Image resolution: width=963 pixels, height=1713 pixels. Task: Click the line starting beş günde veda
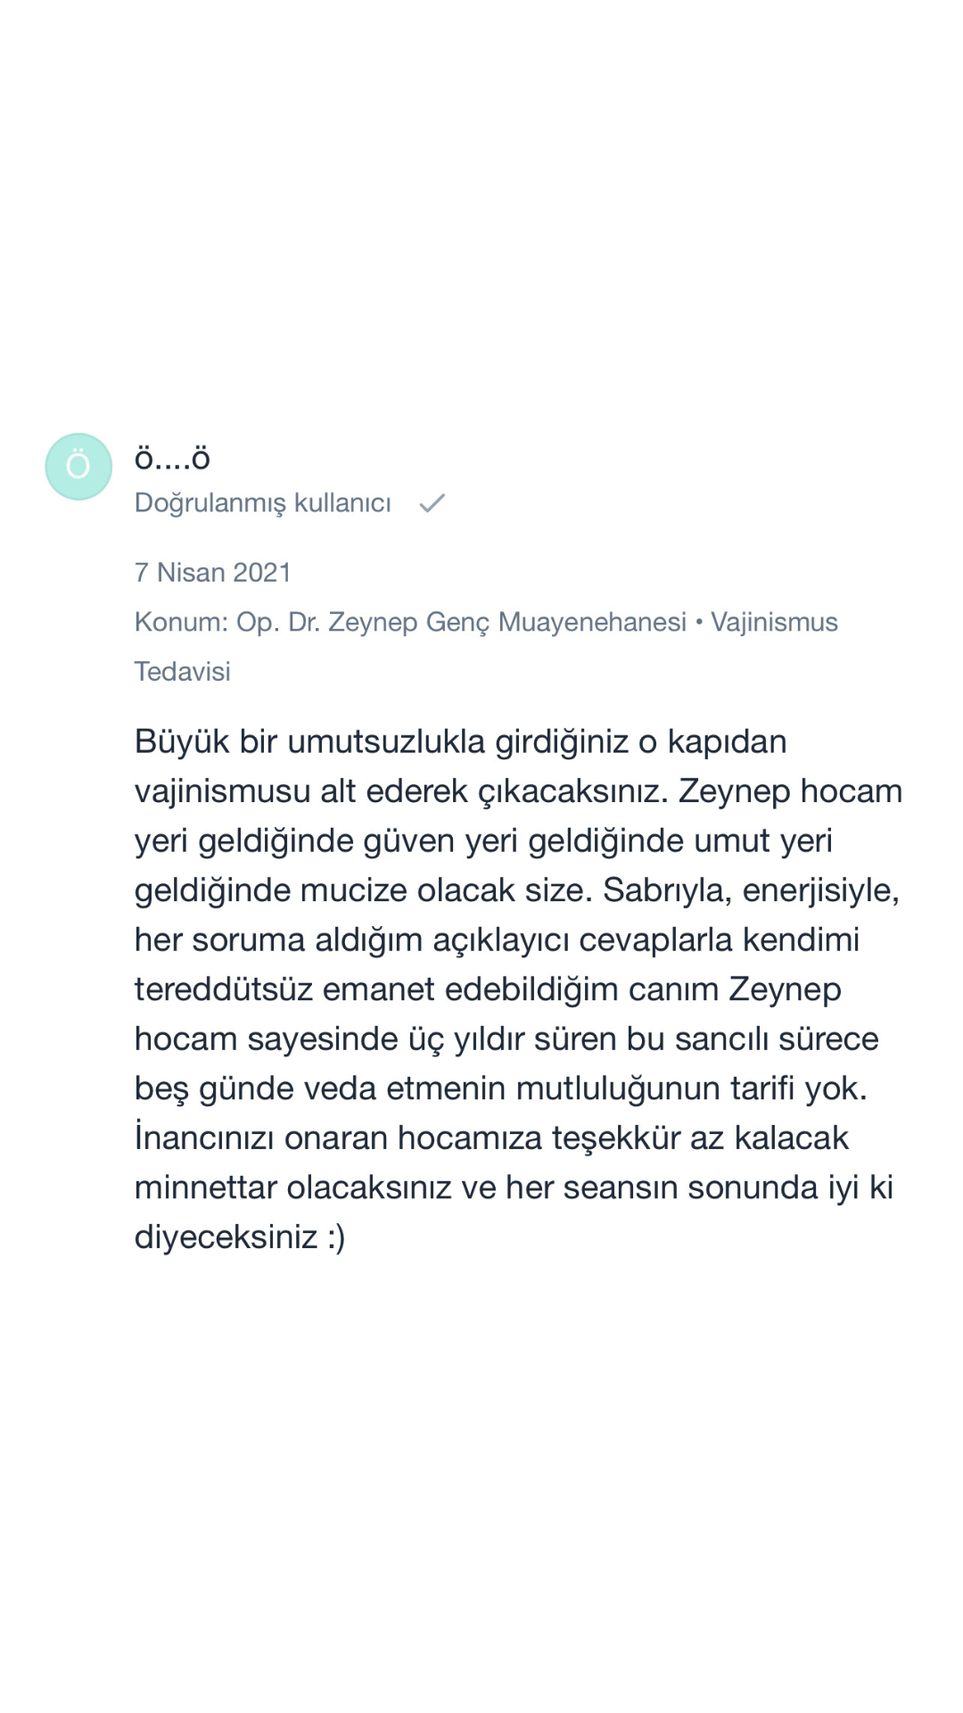500,1089
